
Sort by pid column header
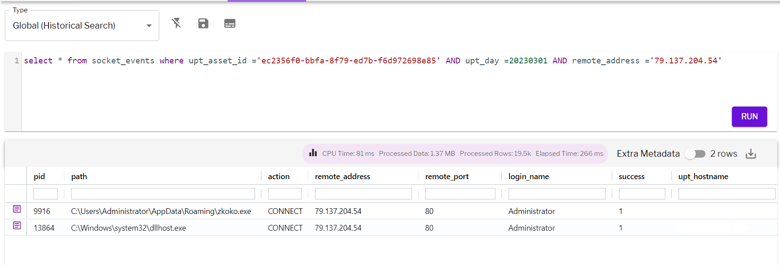(39, 177)
